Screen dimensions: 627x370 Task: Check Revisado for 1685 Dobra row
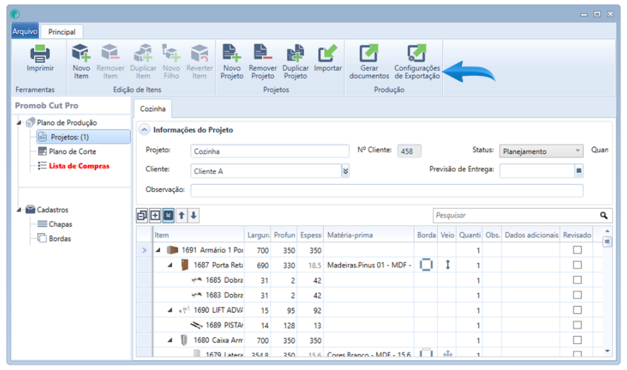[577, 280]
